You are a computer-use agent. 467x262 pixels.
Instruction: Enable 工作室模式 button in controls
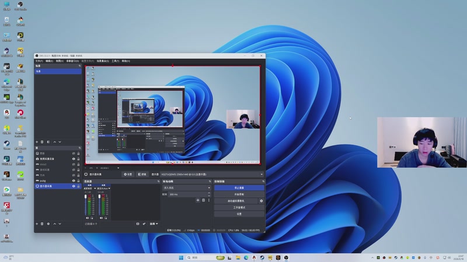pos(239,207)
